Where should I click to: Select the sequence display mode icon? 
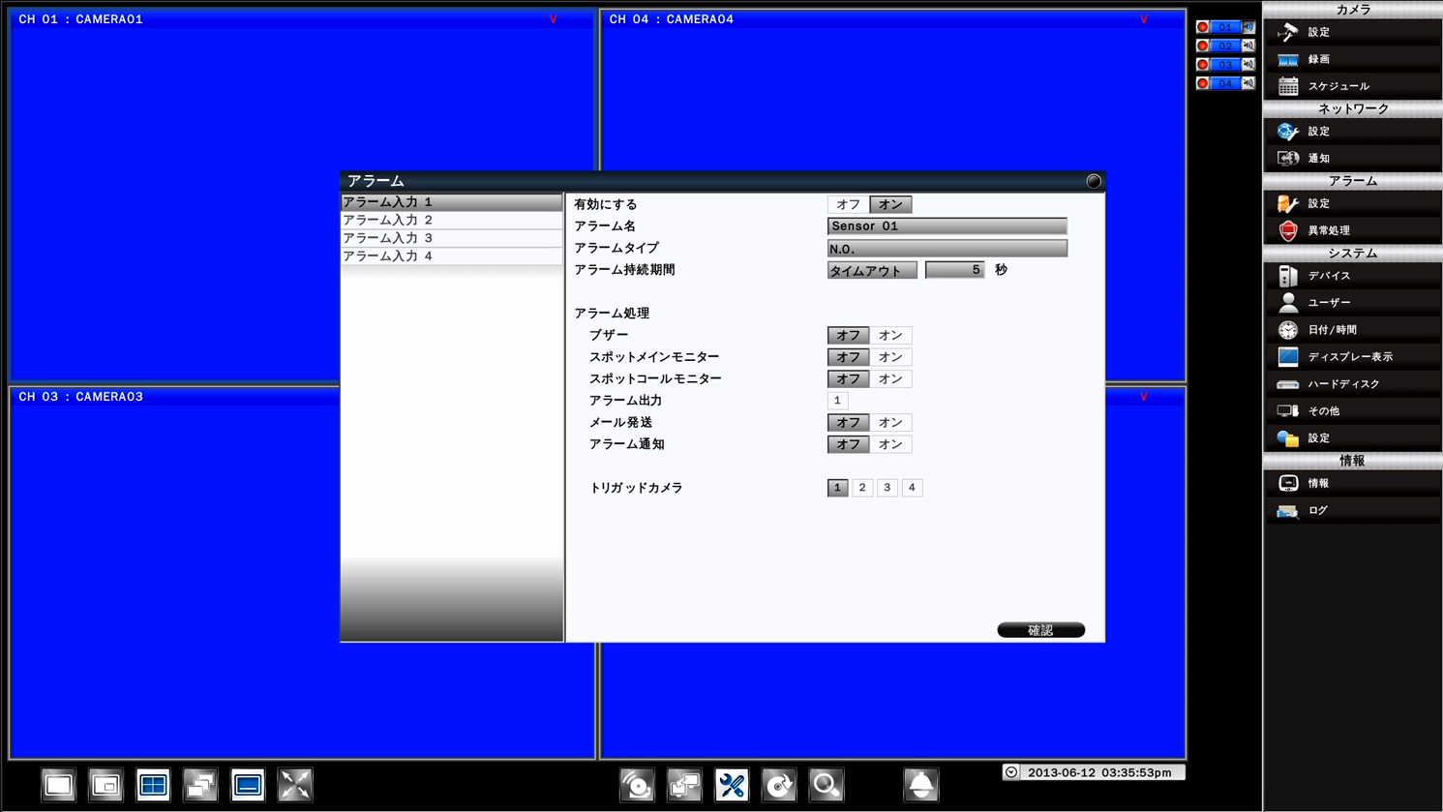[x=200, y=785]
